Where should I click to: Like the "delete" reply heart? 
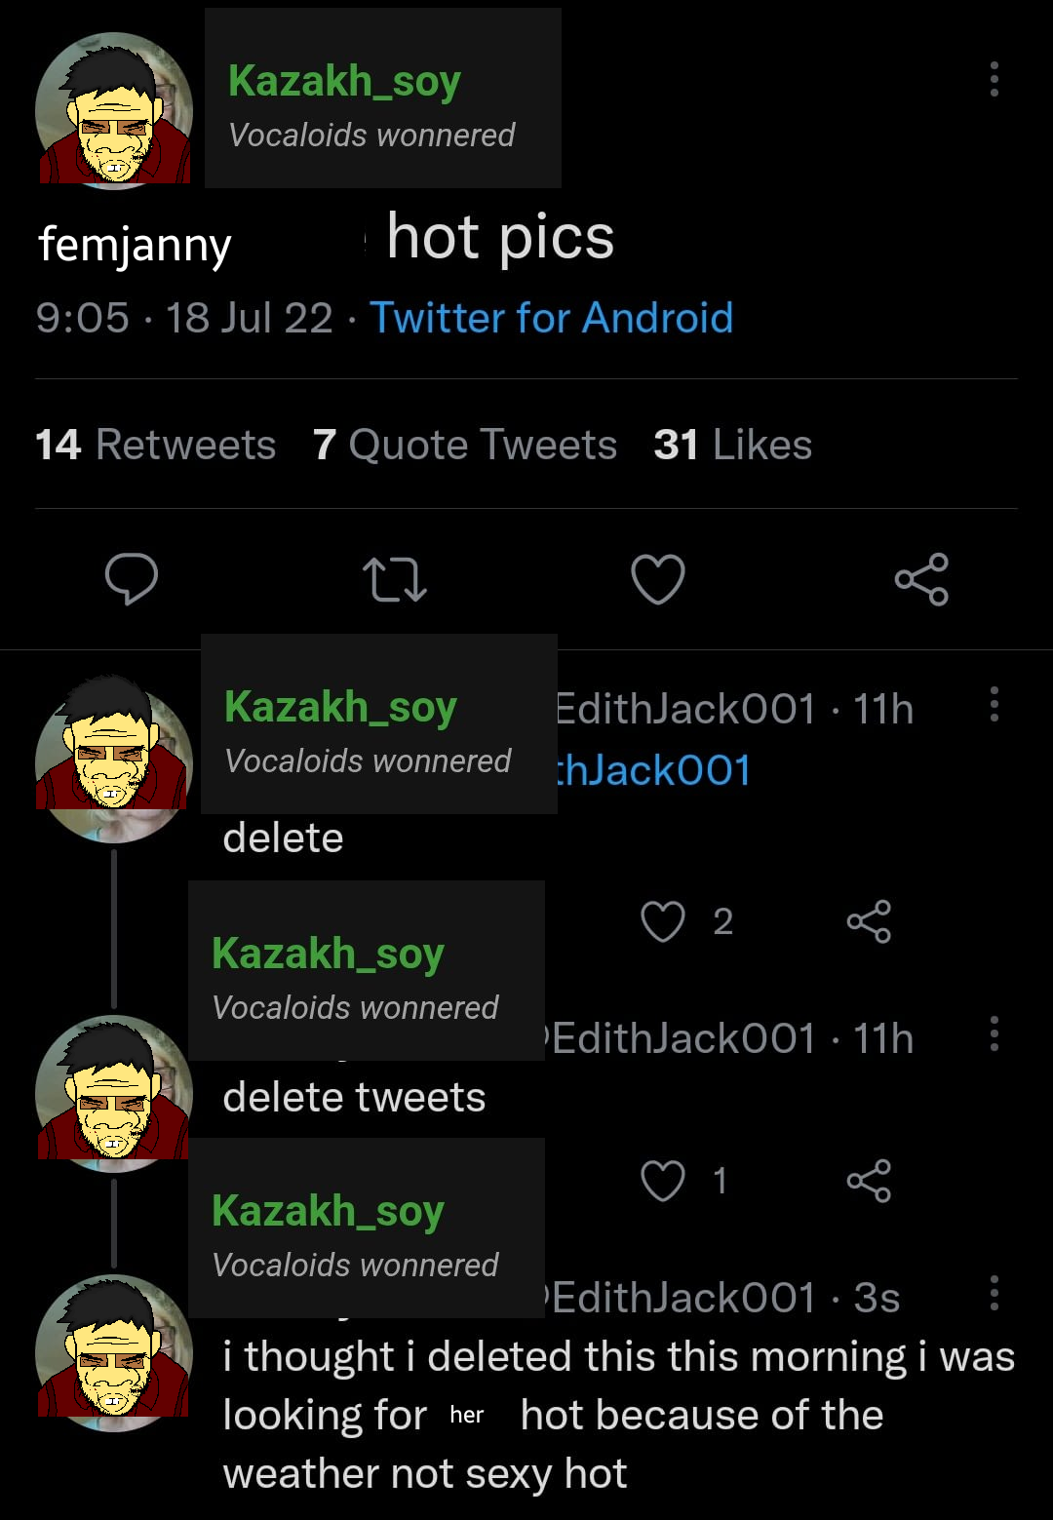663,921
